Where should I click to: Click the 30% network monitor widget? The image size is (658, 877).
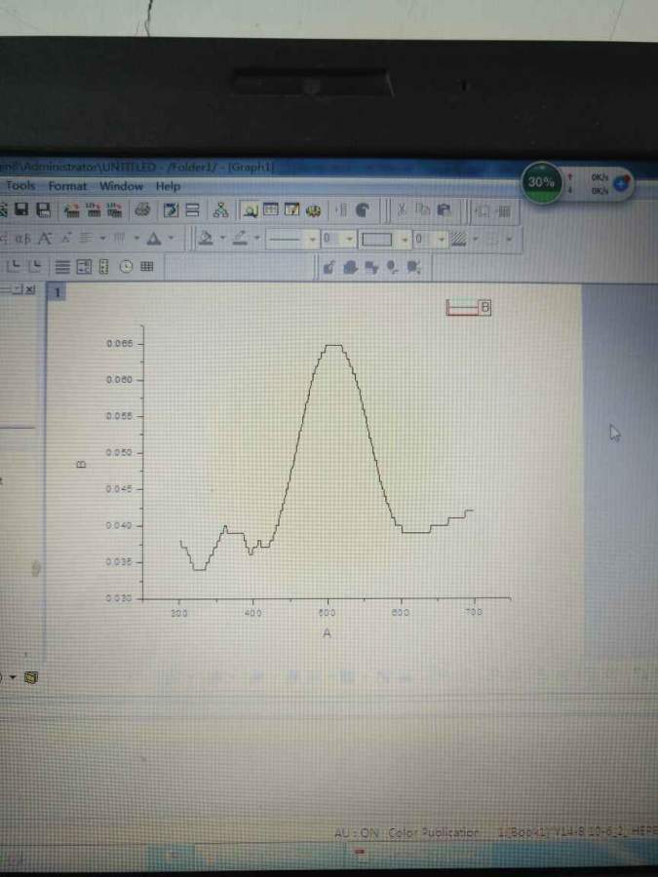[x=541, y=182]
